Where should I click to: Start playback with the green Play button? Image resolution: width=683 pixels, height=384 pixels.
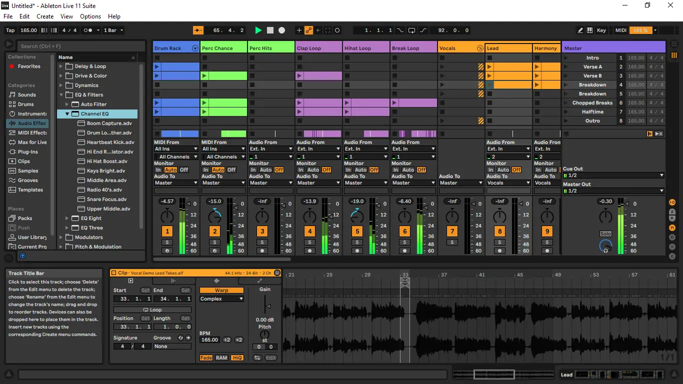tap(258, 30)
